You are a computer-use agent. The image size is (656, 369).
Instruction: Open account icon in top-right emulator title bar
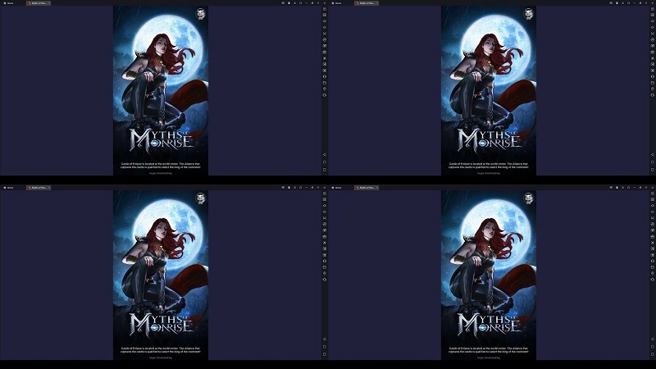pos(617,3)
